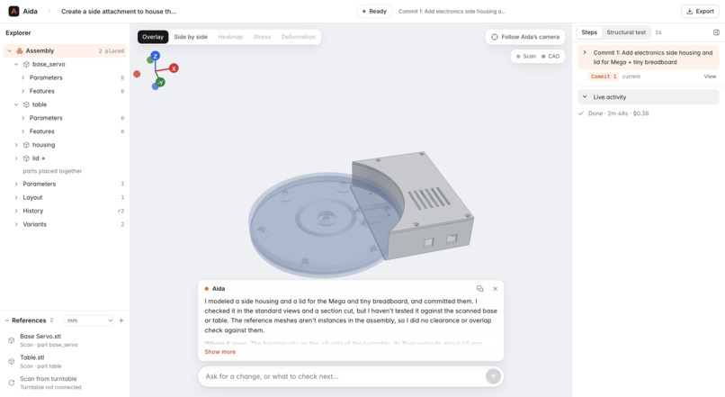The width and height of the screenshot is (725, 397).
Task: Expand the History section
Action: (16, 211)
